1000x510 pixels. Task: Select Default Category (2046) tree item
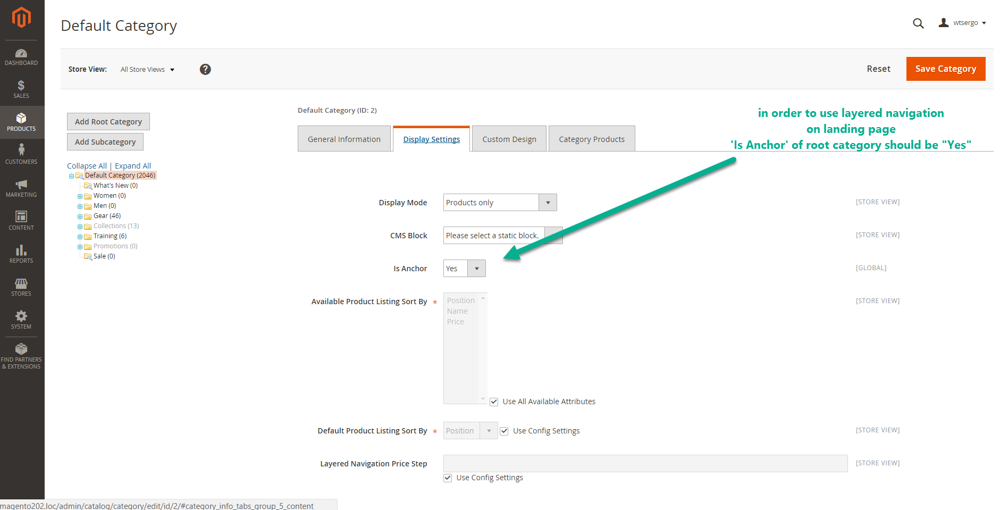(x=120, y=175)
